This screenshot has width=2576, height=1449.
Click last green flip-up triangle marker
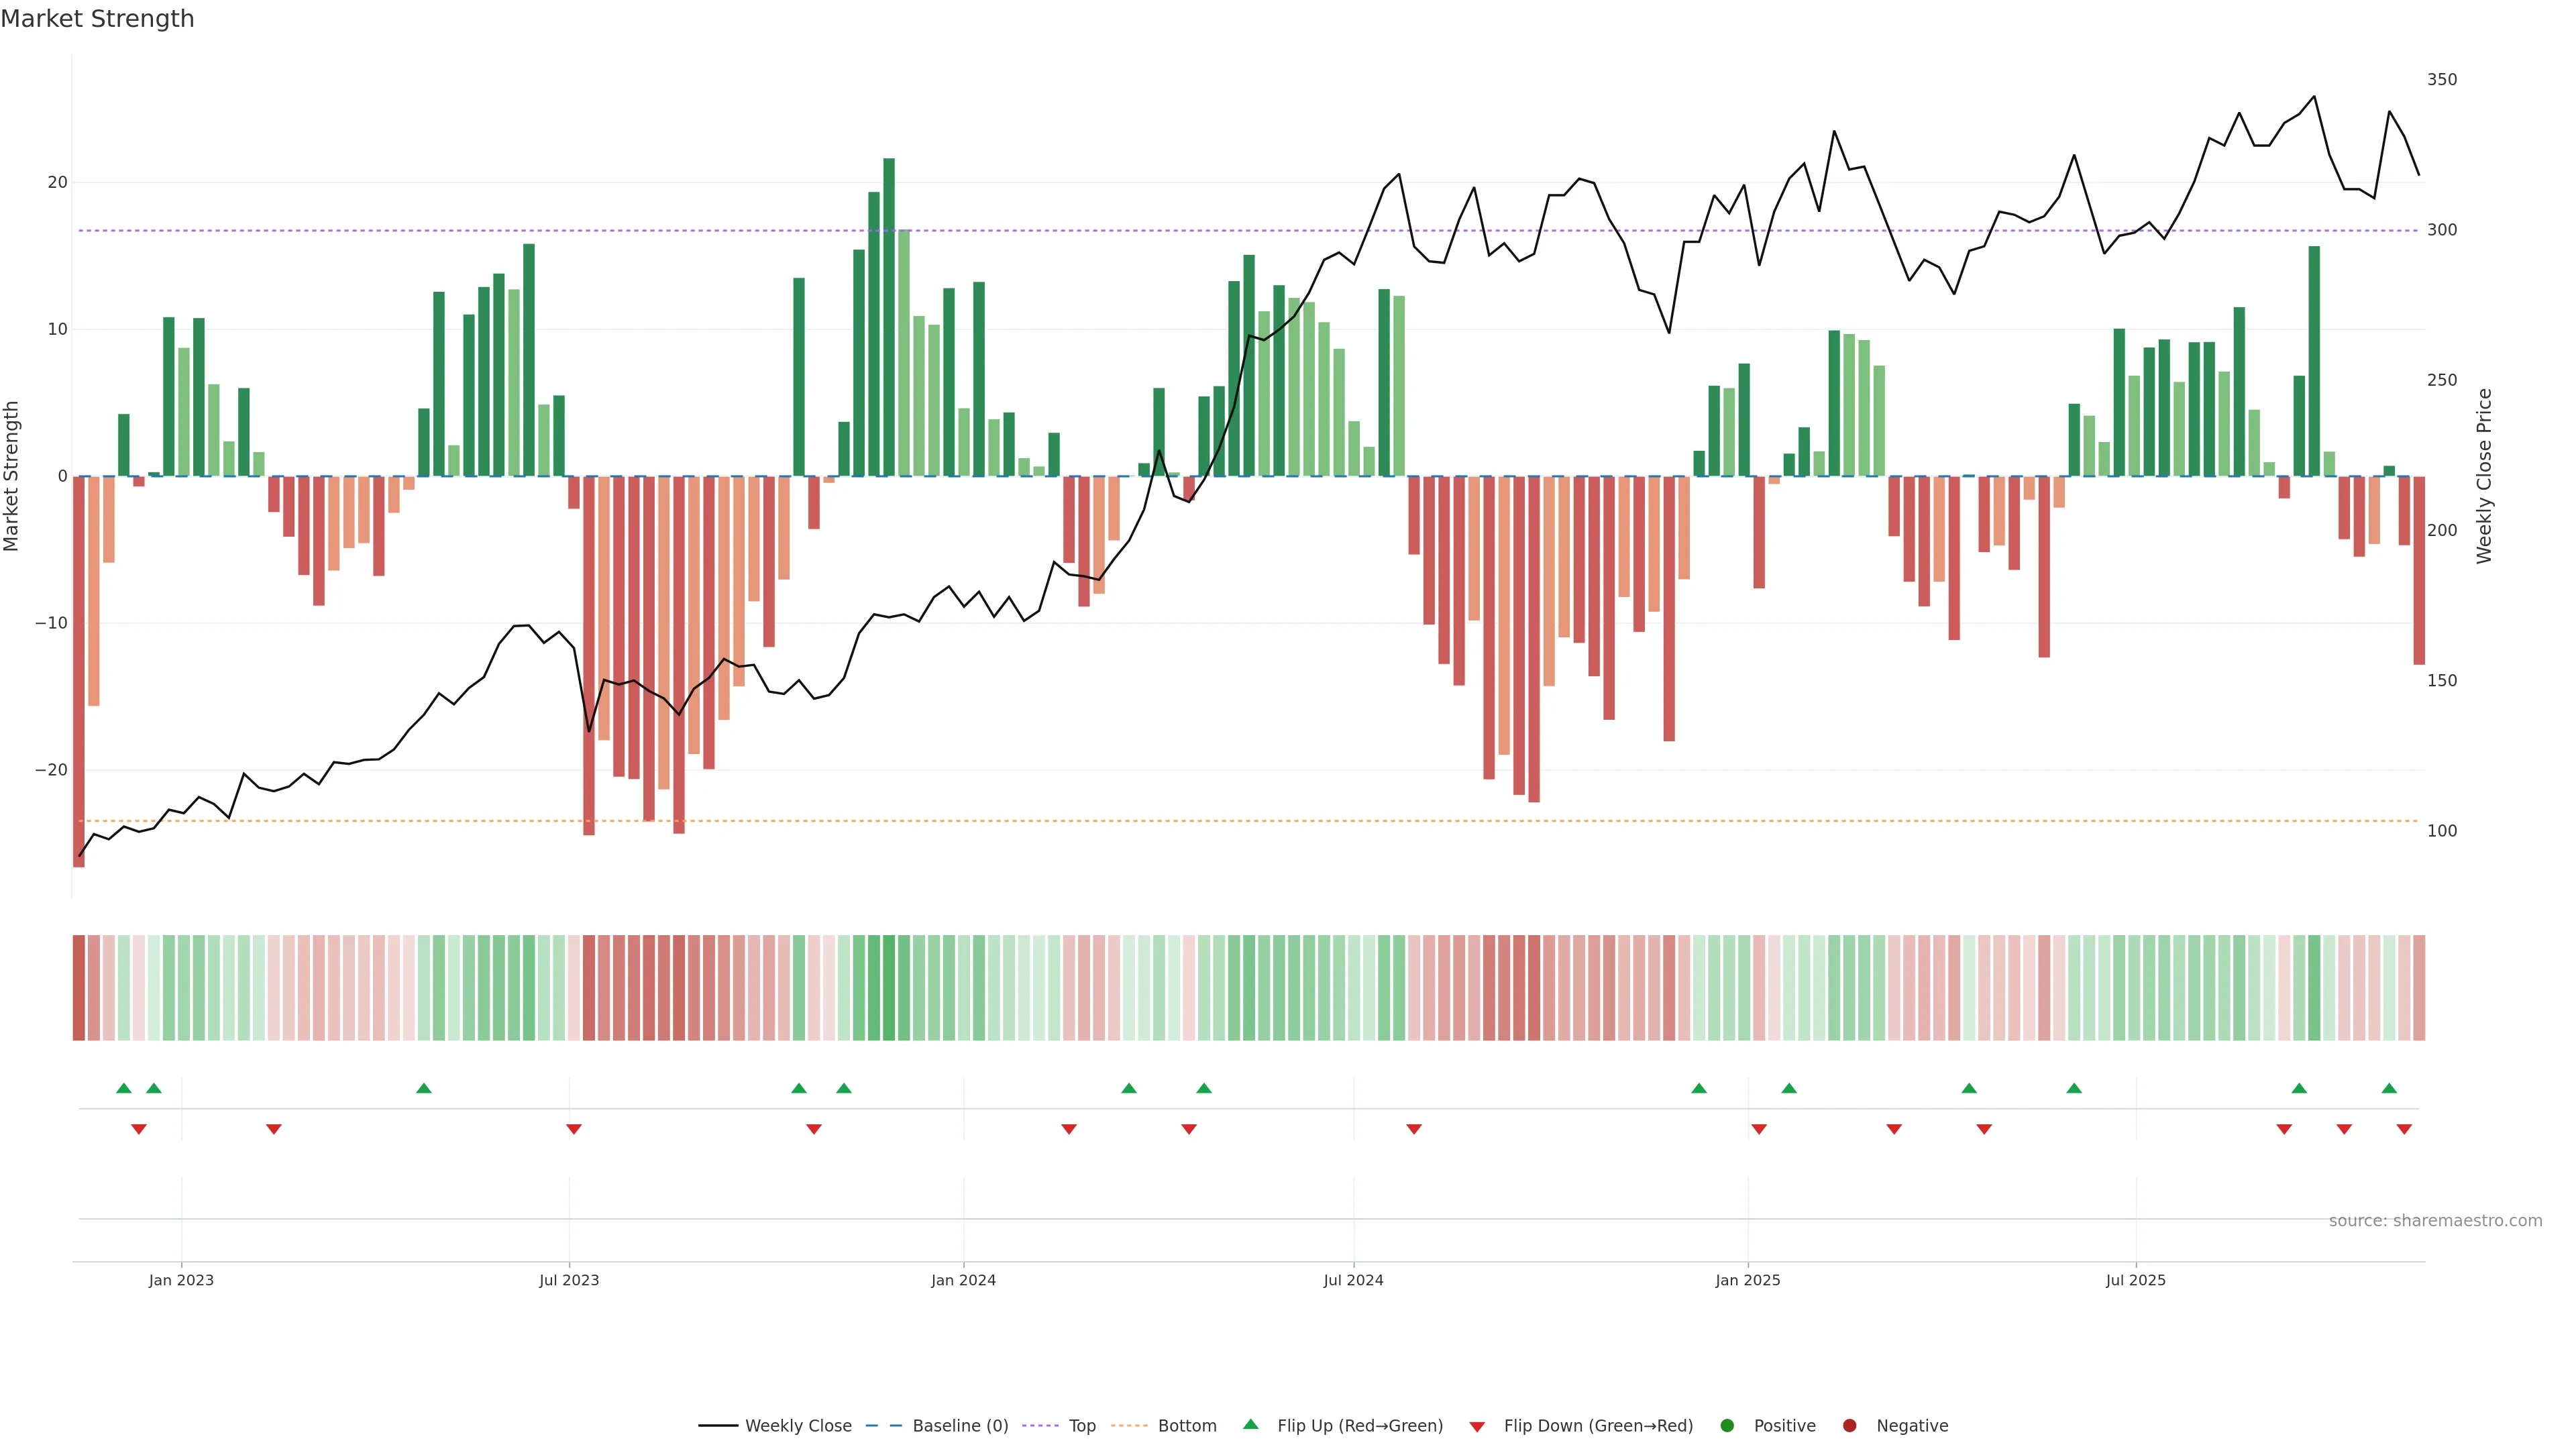click(2389, 1088)
